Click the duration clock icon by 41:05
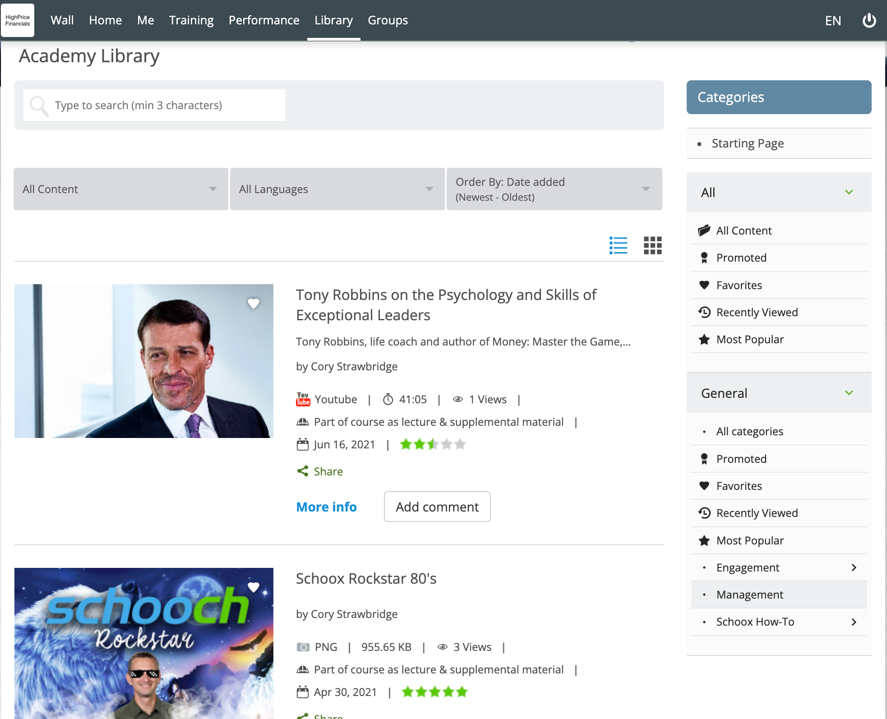 (388, 399)
